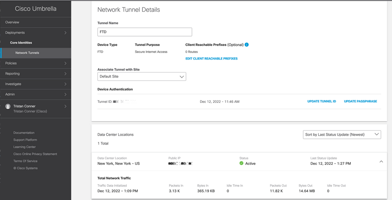Click the Packets In value 3.13 K

click(174, 191)
